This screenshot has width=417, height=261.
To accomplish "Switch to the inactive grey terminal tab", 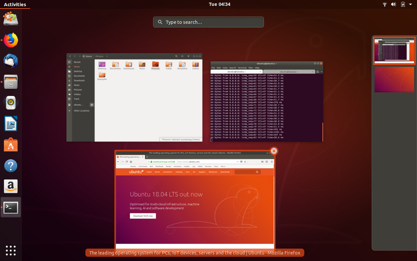I will 289,71.
